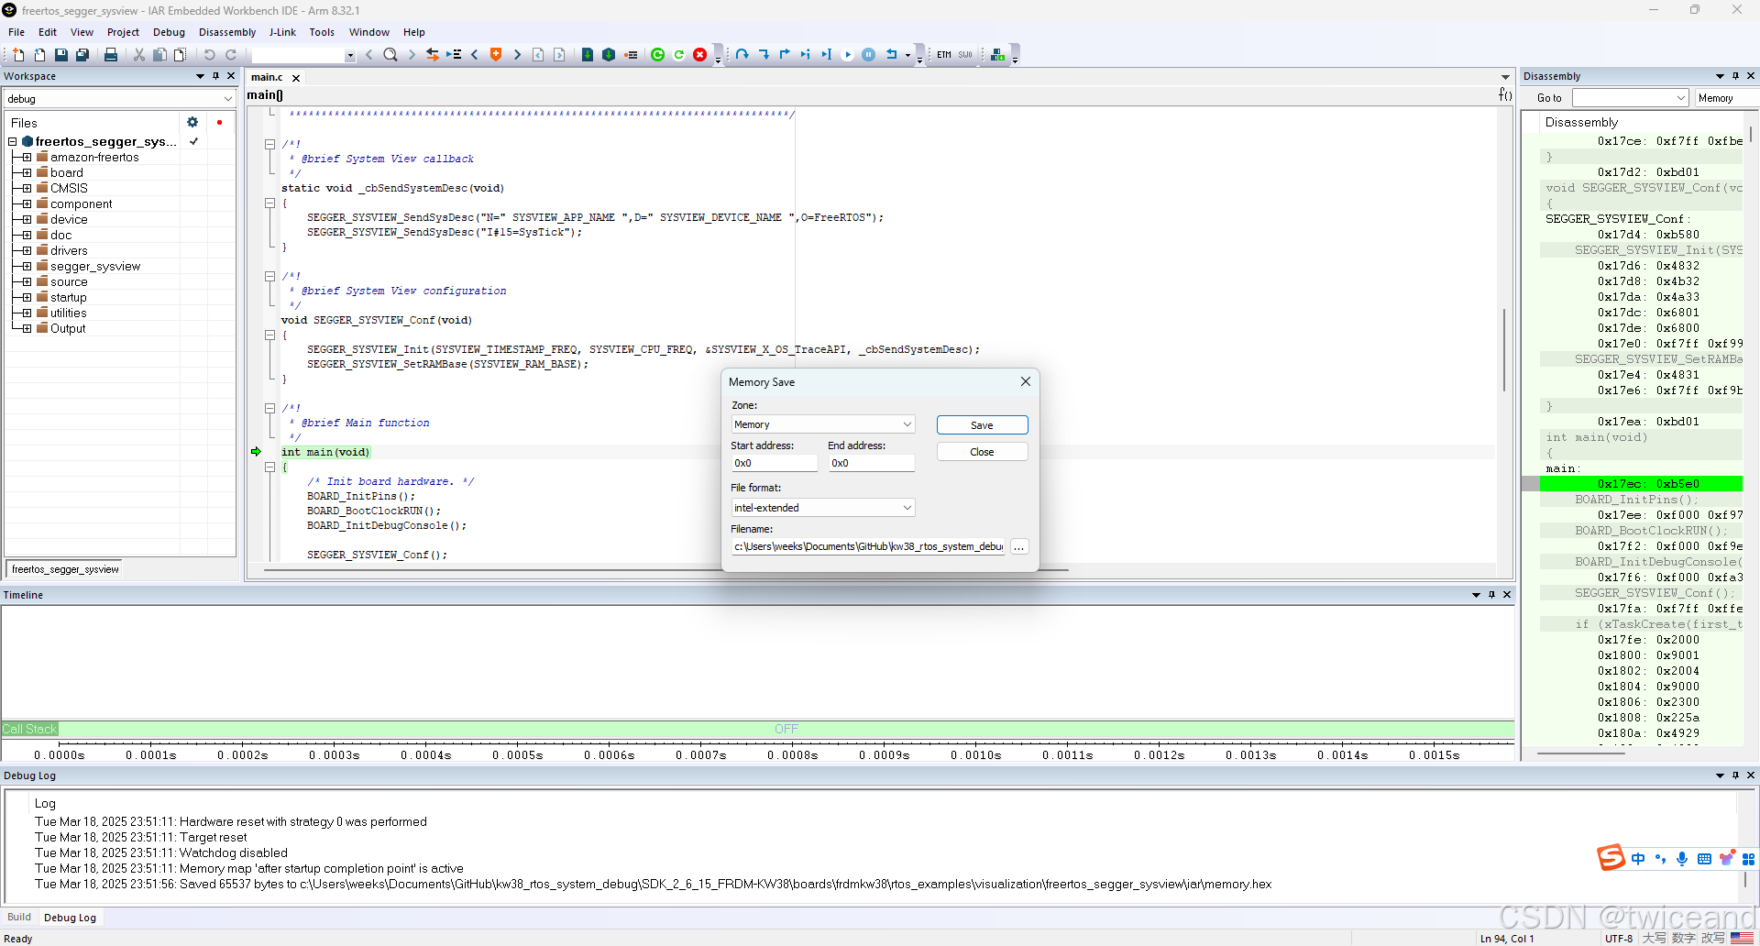
Task: Open the Zone Memory dropdown
Action: [x=823, y=424]
